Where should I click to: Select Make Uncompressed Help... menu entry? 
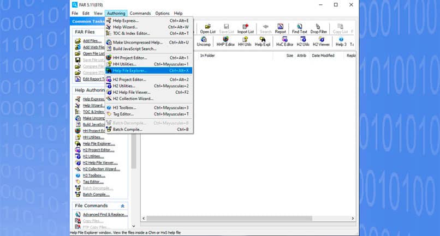[148, 43]
